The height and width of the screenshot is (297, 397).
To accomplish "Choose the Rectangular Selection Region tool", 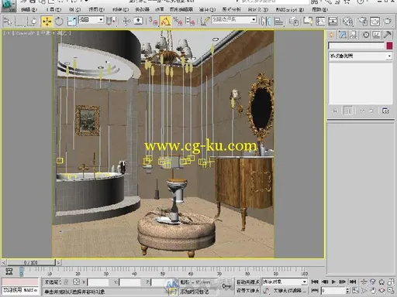I will (20, 21).
